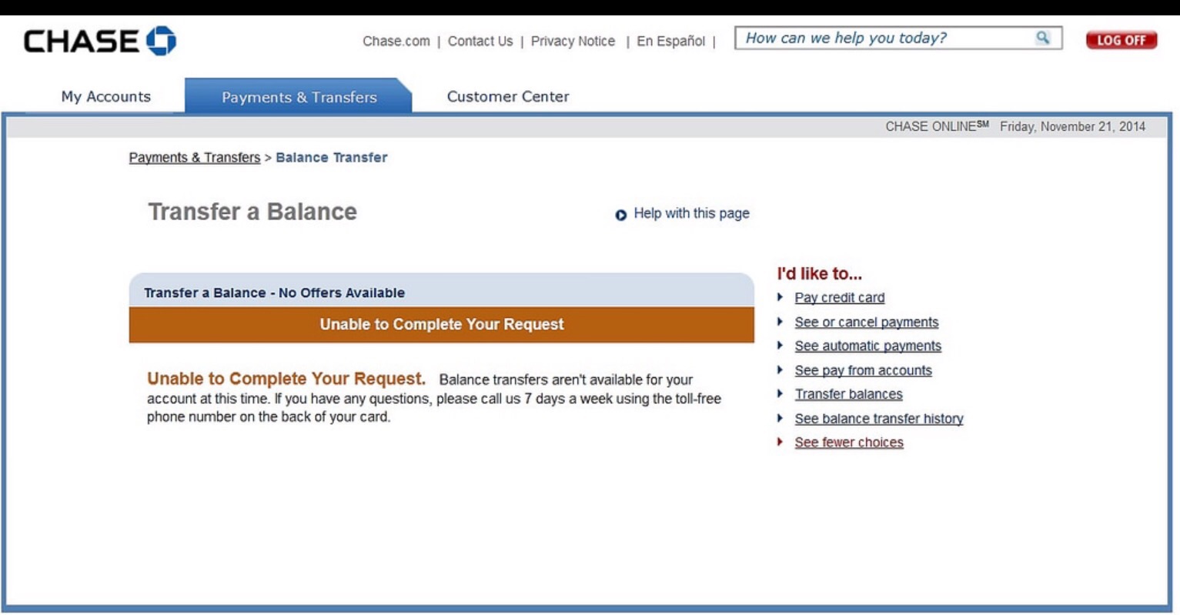Click the red arrow beside See fewer choices

(x=780, y=442)
